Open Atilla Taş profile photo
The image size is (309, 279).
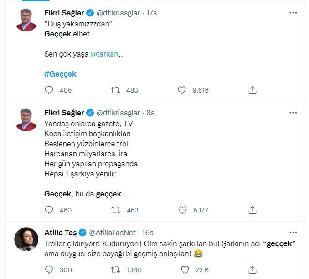(26, 239)
